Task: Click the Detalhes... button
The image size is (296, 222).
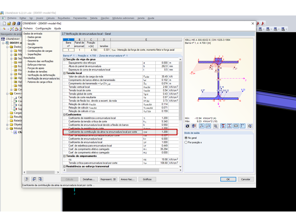Action: 89,179
